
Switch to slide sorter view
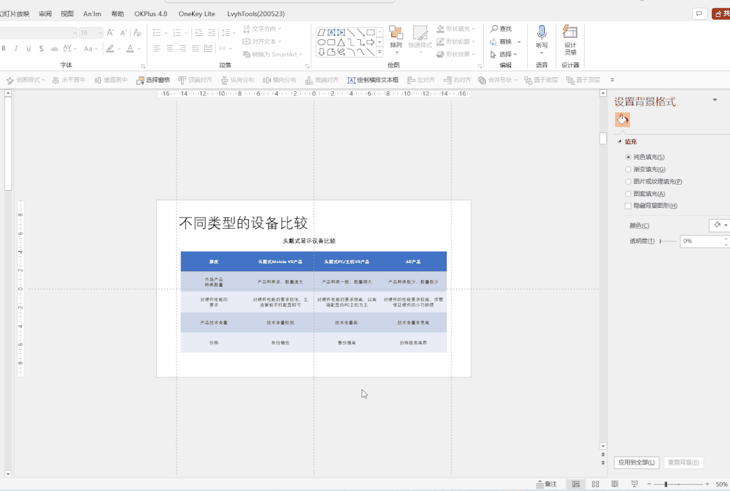(x=595, y=484)
